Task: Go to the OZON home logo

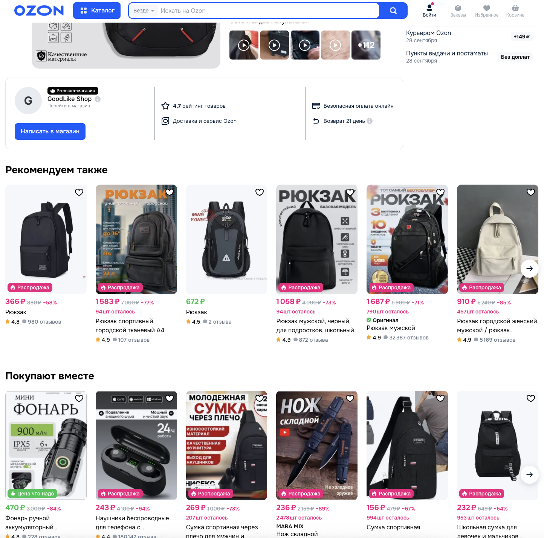Action: 39,11
